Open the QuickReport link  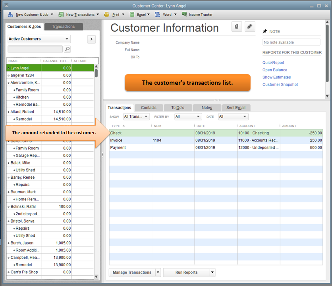pos(273,63)
